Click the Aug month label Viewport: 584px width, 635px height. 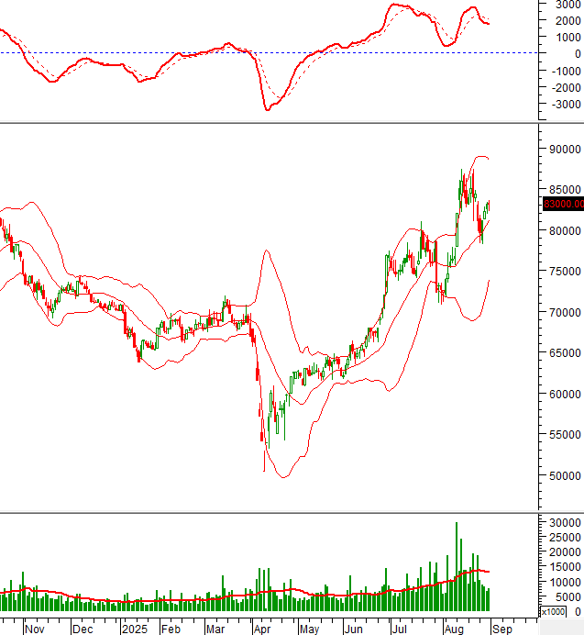(x=454, y=629)
